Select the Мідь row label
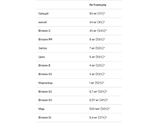 42,109
